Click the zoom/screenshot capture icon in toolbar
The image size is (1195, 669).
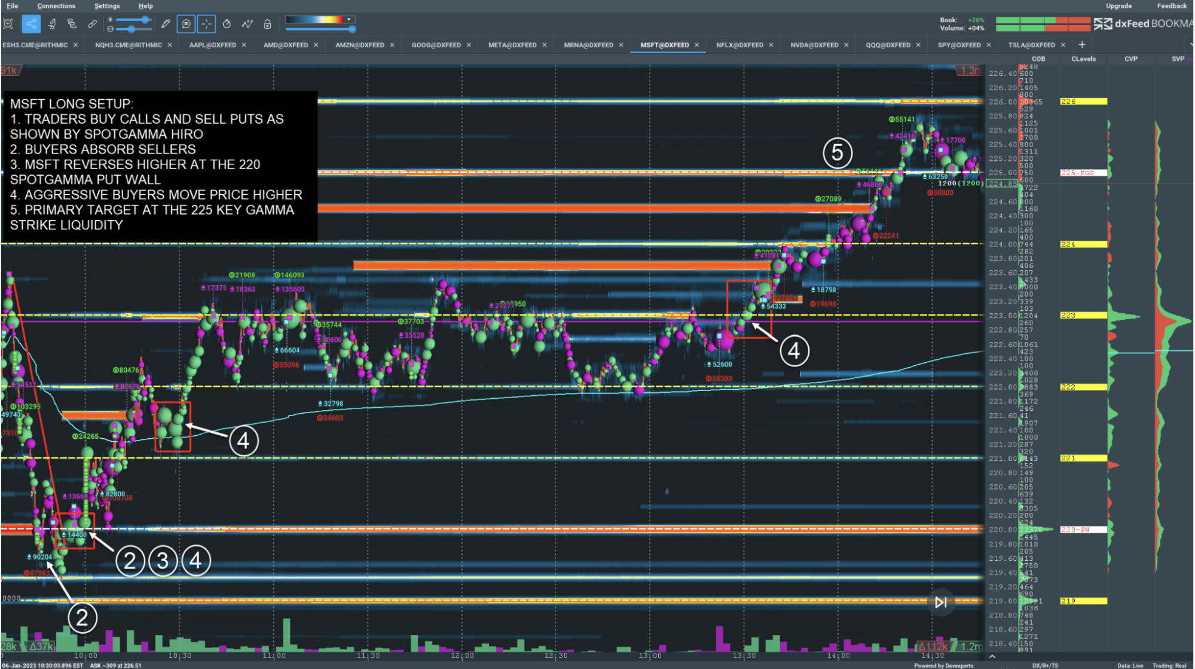(8, 24)
